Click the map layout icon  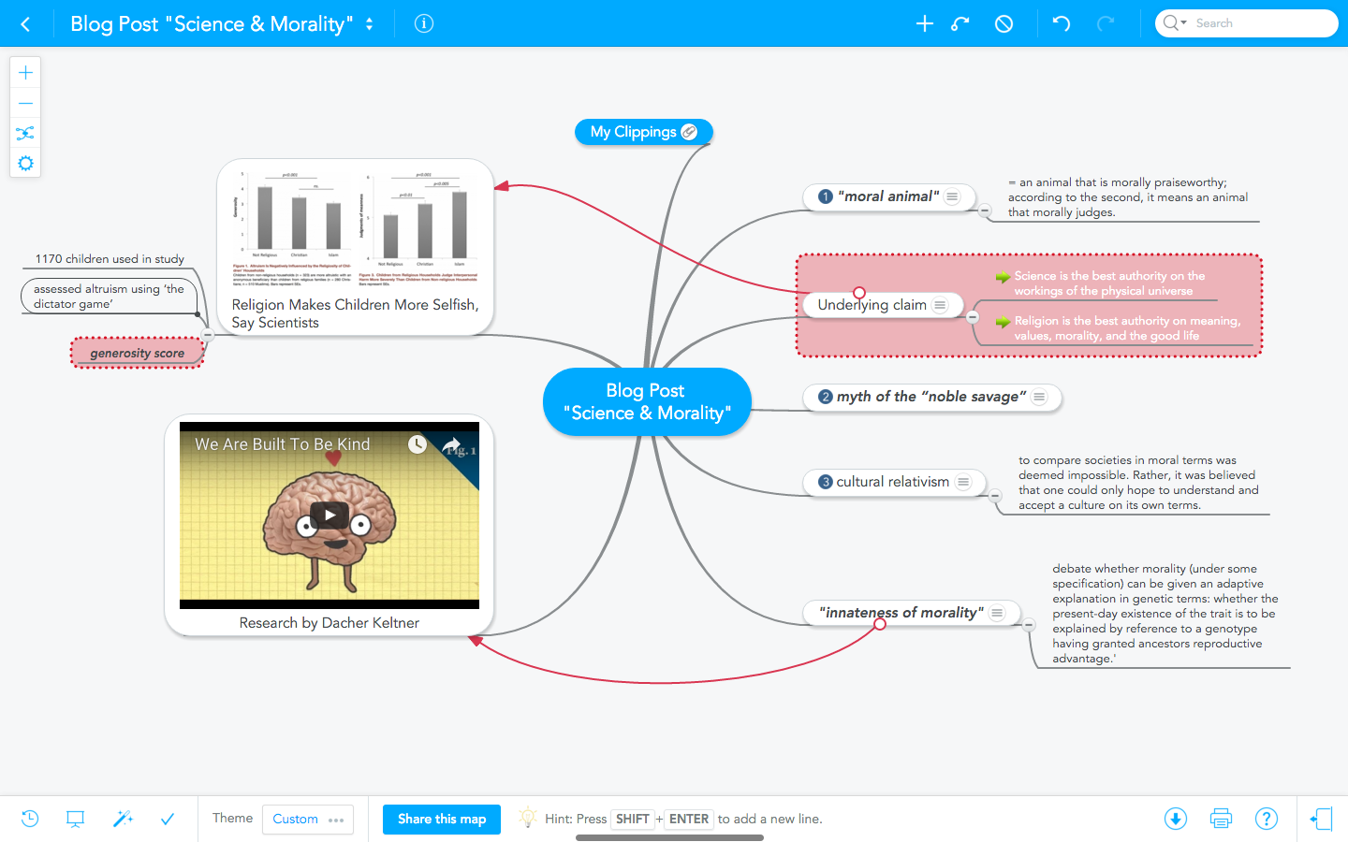coord(25,133)
